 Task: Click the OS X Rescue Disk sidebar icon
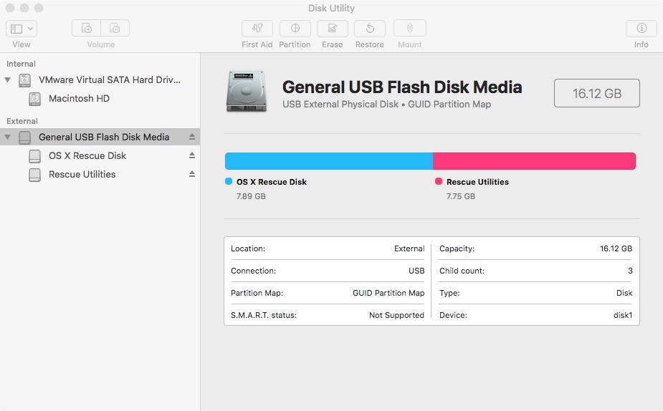(34, 156)
